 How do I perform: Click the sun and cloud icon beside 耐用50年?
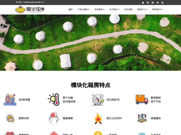click(x=10, y=118)
